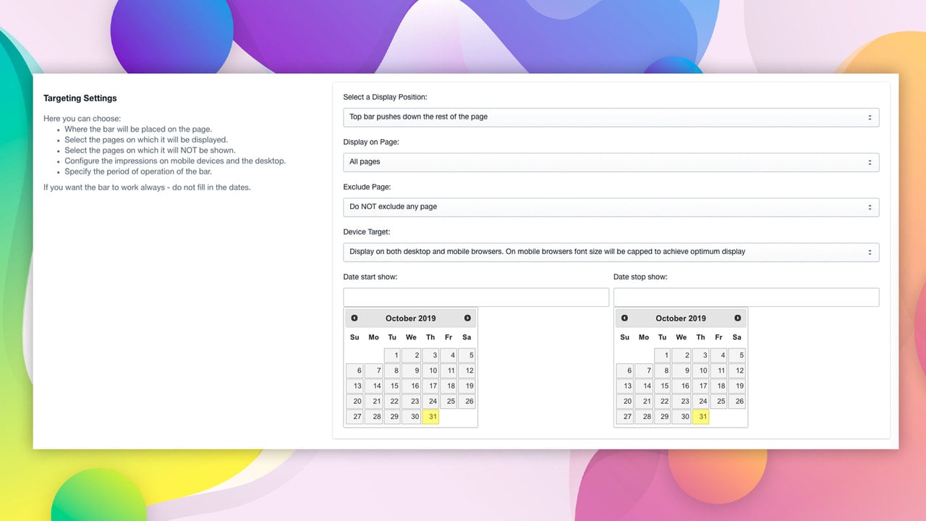
Task: Pick October 25 in start date calendar
Action: (449, 401)
